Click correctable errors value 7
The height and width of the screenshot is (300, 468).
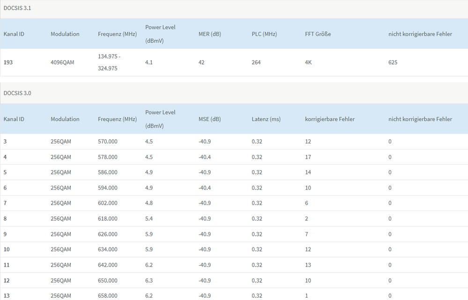click(306, 234)
